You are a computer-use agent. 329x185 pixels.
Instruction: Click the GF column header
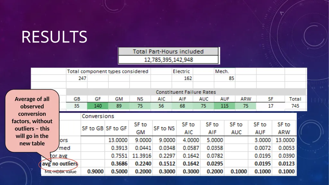click(x=98, y=99)
